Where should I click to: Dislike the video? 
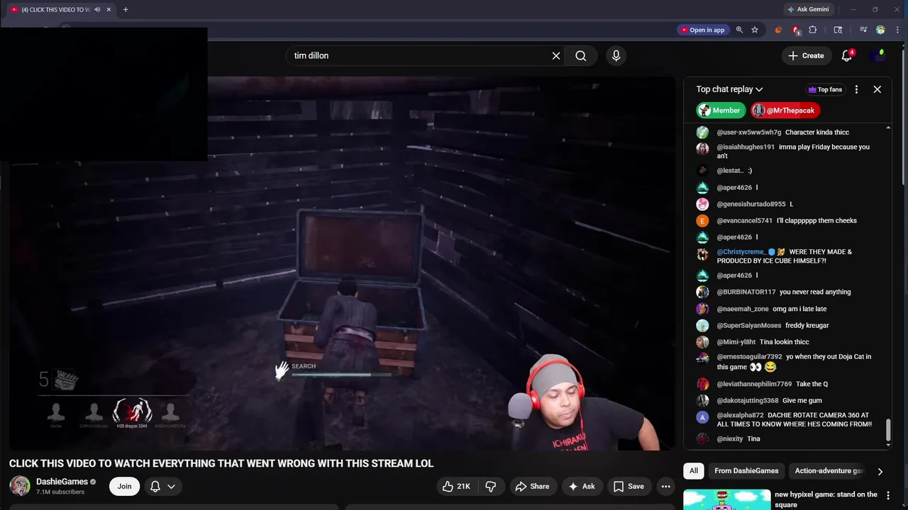pos(490,486)
